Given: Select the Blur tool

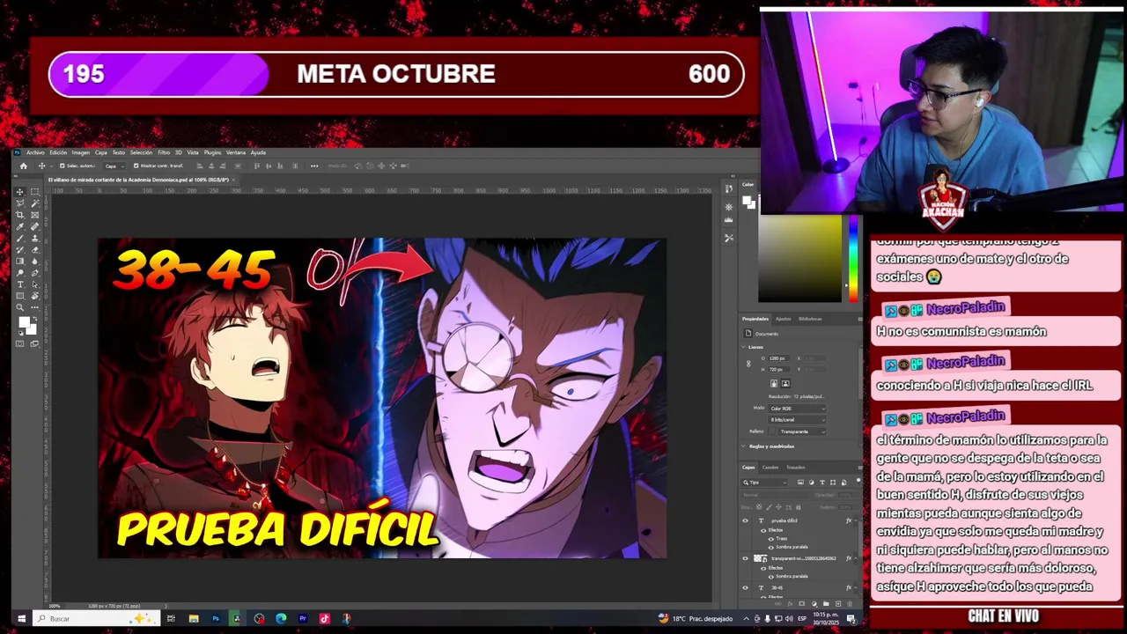Looking at the screenshot, I should click(x=34, y=261).
